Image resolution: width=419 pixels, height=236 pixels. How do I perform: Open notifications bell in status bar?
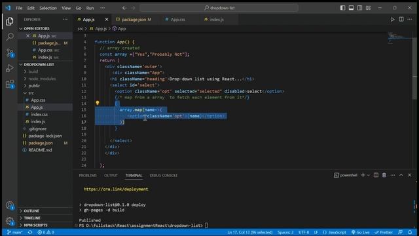(x=410, y=232)
